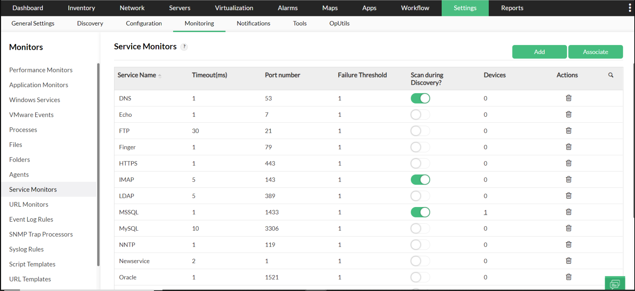Image resolution: width=635 pixels, height=291 pixels.
Task: Remove the Oracle service monitor
Action: (x=568, y=277)
